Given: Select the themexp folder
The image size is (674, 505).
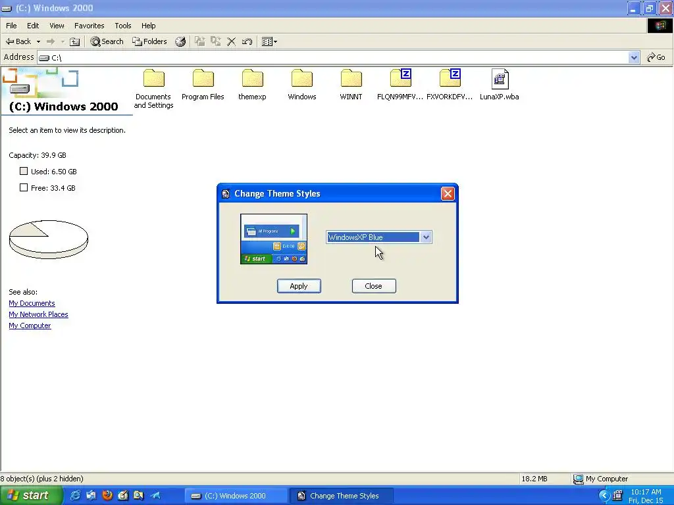Looking at the screenshot, I should click(252, 85).
